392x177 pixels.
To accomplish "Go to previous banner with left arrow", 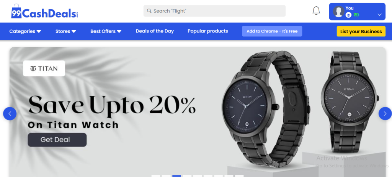I will pos(10,114).
